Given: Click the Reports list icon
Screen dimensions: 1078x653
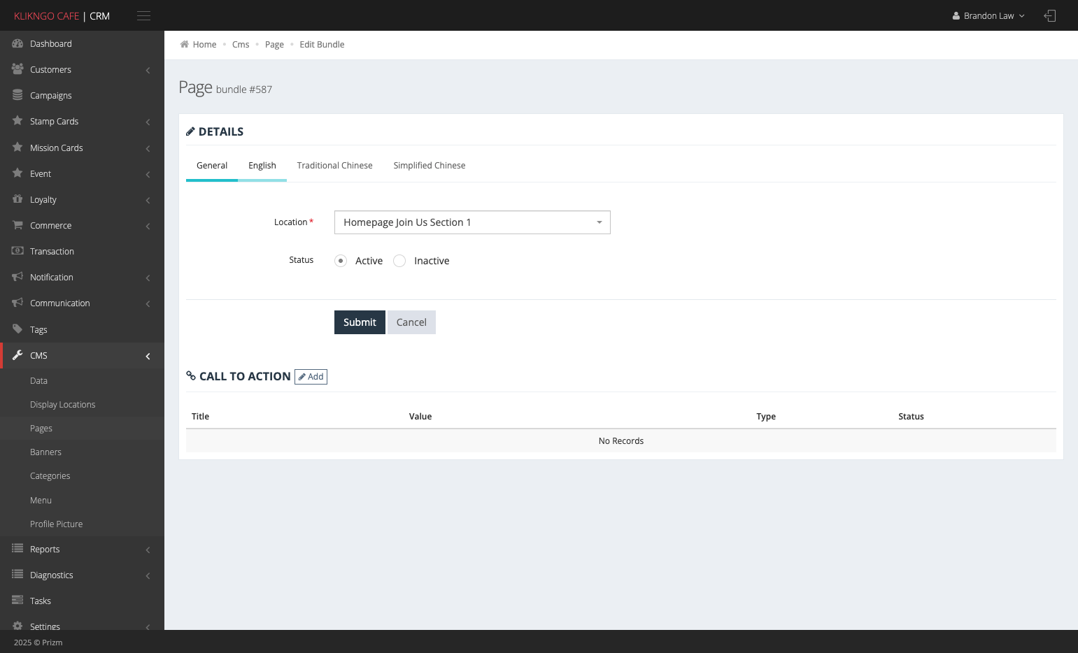Looking at the screenshot, I should tap(17, 549).
